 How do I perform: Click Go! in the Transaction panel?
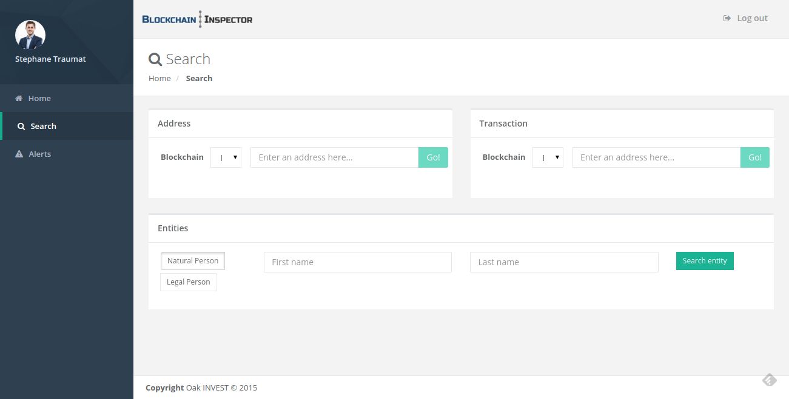click(754, 157)
